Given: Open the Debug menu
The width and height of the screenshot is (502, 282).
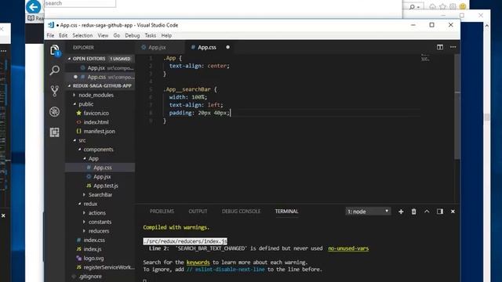Looking at the screenshot, I should pos(133,35).
